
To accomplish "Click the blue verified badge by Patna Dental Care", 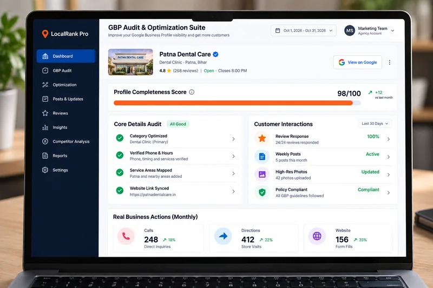I will coord(215,54).
